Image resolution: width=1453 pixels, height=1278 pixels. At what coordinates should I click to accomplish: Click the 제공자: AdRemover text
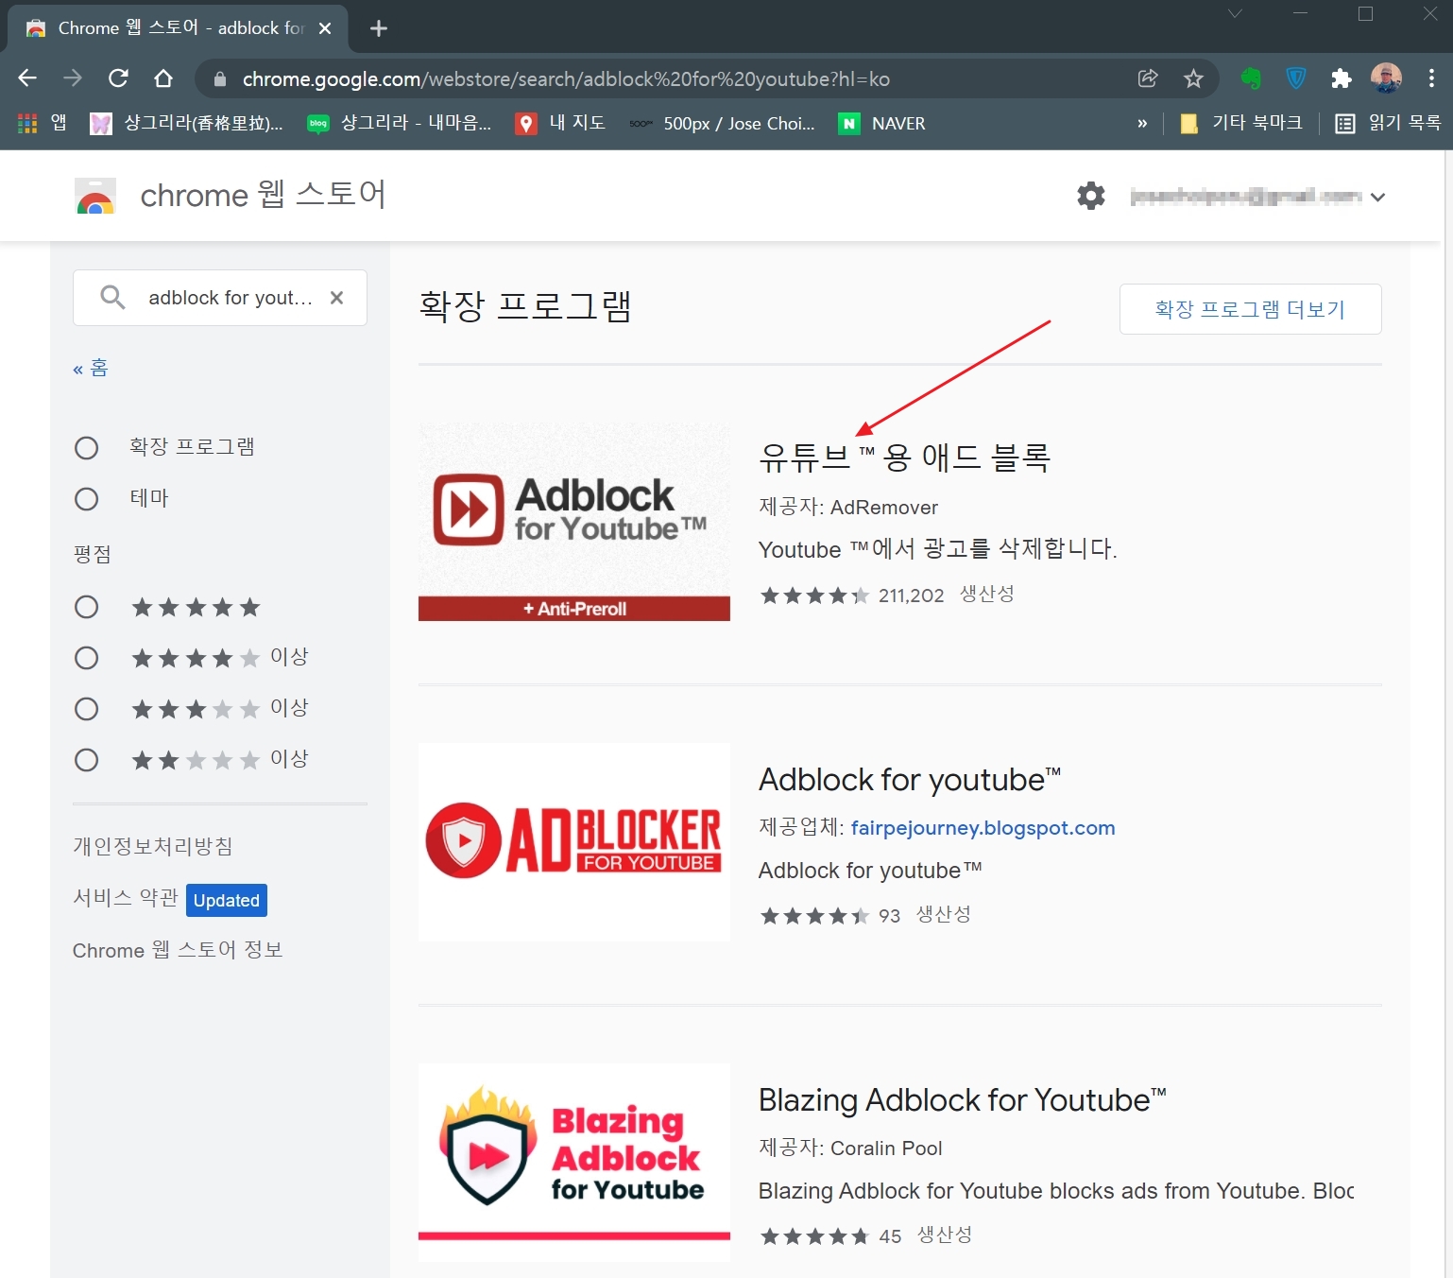[848, 508]
